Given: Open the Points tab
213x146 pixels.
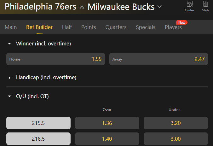Looking at the screenshot, I should pyautogui.click(x=89, y=27).
